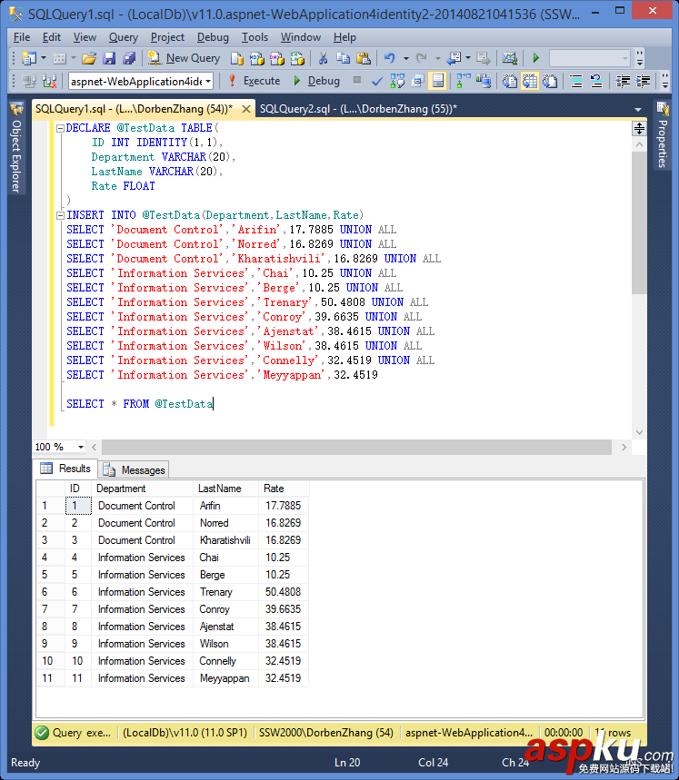Click the Execute button
679x780 pixels.
(x=255, y=81)
